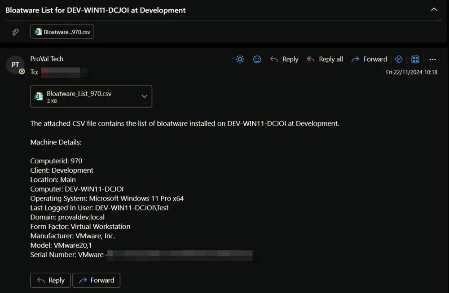Click the text Computerid: 970
This screenshot has width=449, height=293.
tap(56, 161)
